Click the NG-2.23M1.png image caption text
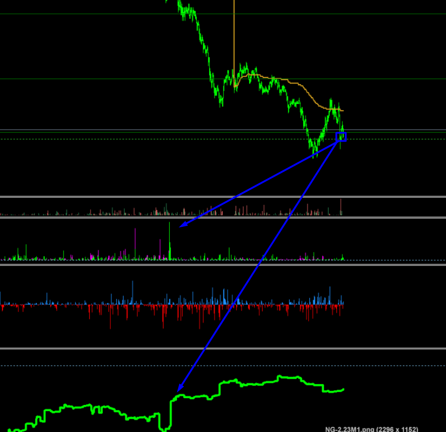The width and height of the screenshot is (446, 432). click(x=372, y=429)
